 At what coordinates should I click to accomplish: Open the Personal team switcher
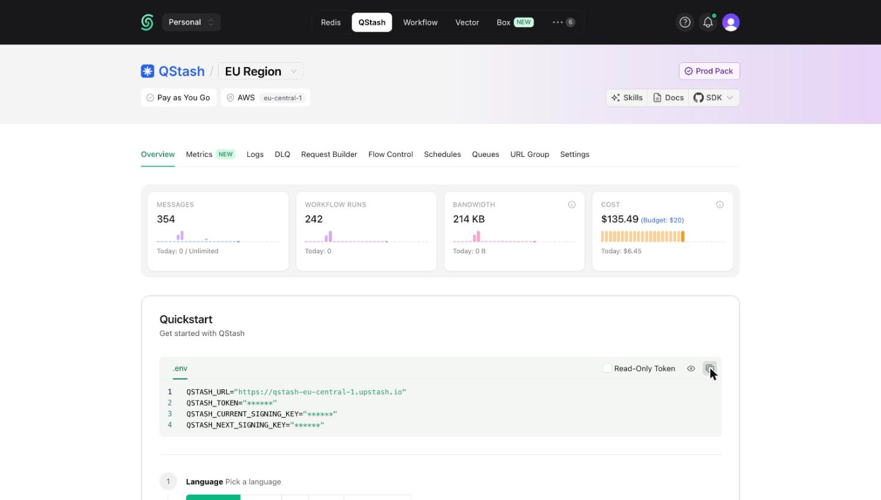tap(191, 22)
